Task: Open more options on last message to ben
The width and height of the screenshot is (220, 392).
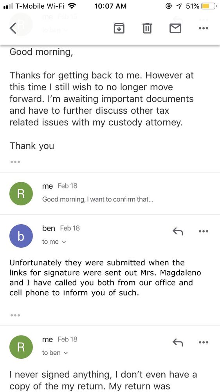Action: [x=204, y=343]
